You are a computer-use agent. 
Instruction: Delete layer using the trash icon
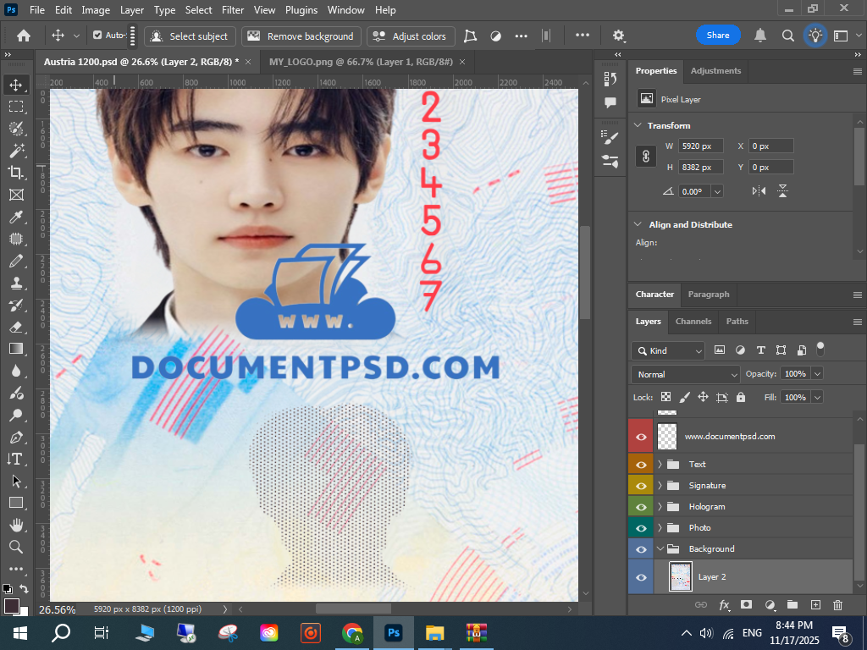837,605
